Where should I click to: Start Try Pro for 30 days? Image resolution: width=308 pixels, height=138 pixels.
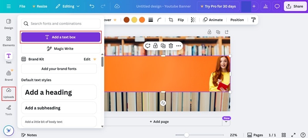click(218, 6)
